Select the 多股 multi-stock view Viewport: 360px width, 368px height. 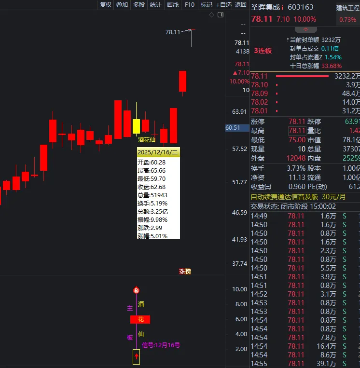click(x=139, y=5)
